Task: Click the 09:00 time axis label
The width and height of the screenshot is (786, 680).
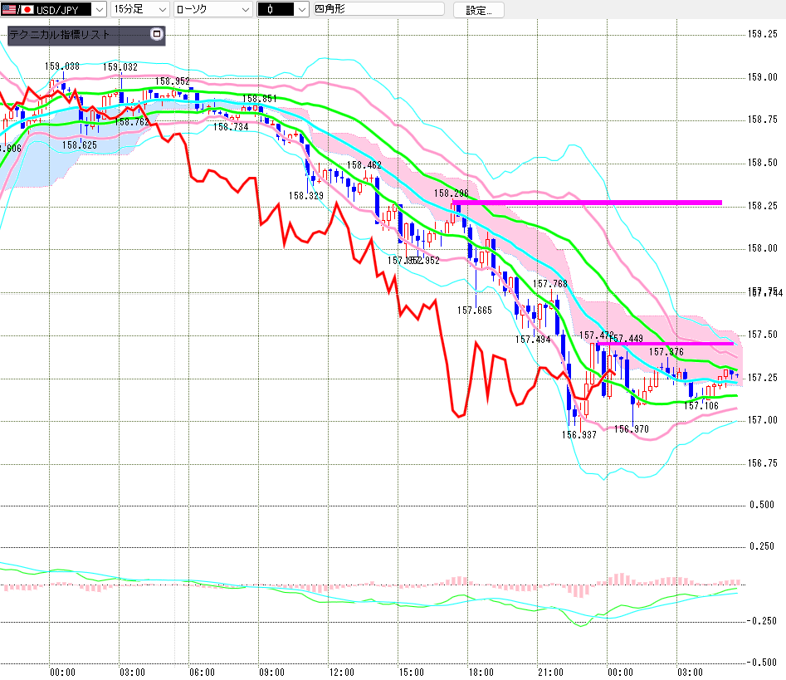Action: (x=271, y=673)
